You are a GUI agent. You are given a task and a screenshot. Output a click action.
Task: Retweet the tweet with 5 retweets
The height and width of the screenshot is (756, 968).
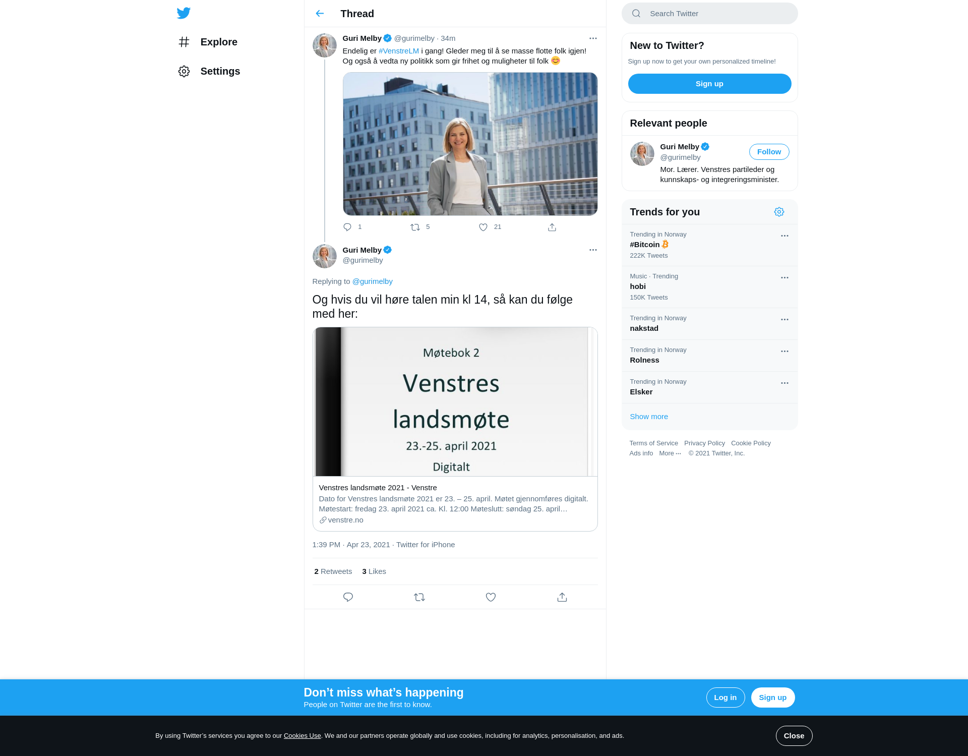pos(415,227)
